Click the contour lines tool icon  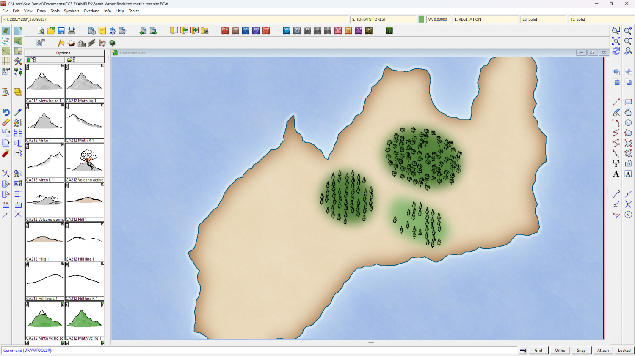tap(6, 41)
